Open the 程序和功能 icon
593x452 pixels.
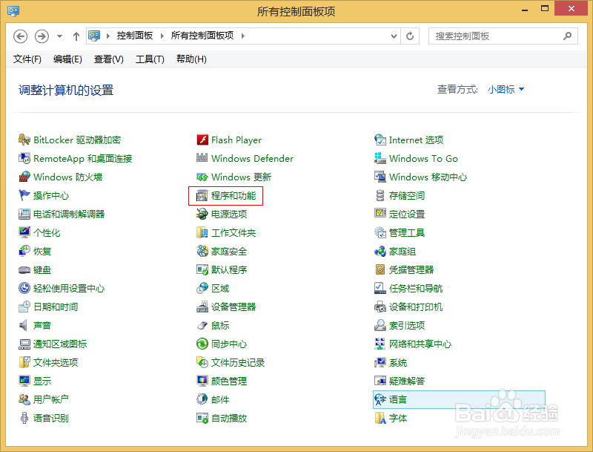(x=202, y=195)
